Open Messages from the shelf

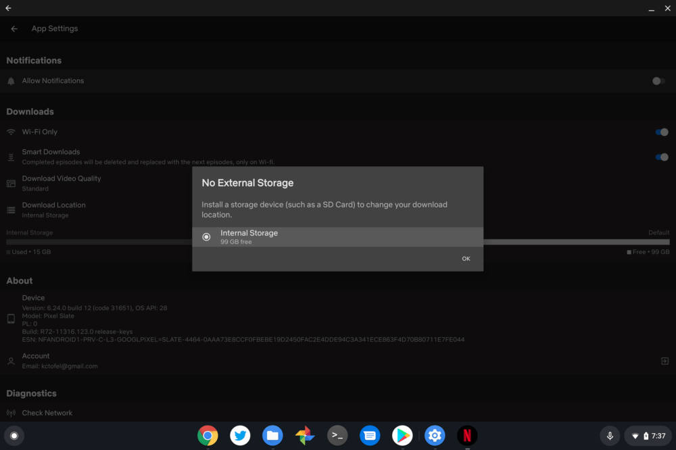pos(370,436)
